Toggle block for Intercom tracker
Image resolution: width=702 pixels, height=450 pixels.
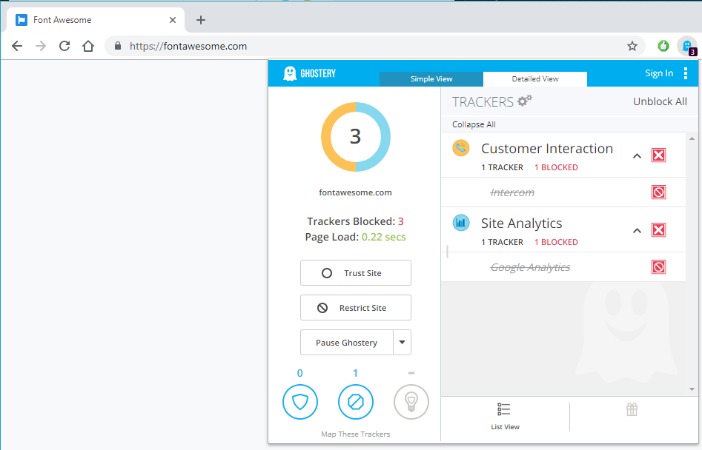coord(658,192)
